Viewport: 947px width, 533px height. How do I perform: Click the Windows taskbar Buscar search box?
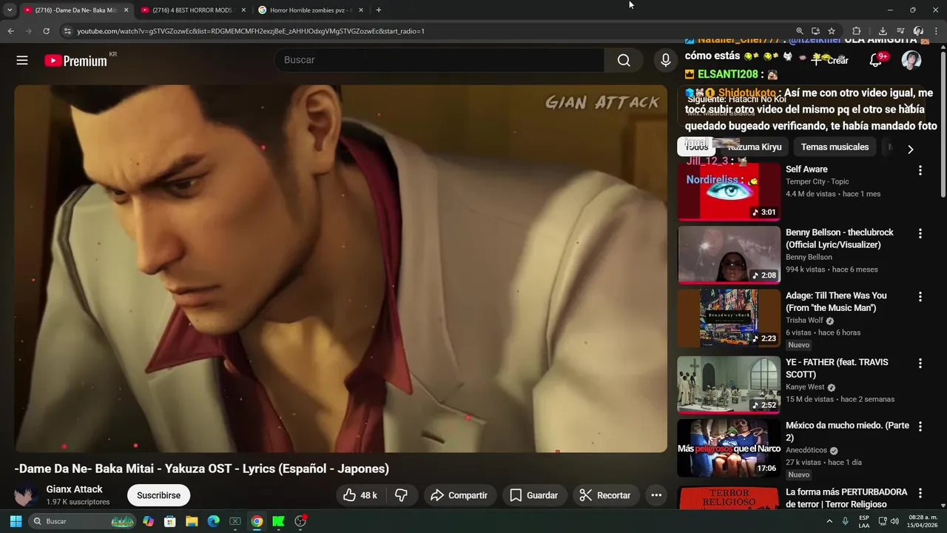pos(83,521)
